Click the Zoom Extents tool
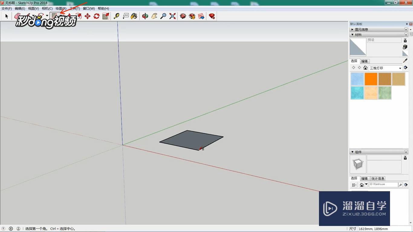The image size is (413, 232). pyautogui.click(x=172, y=16)
